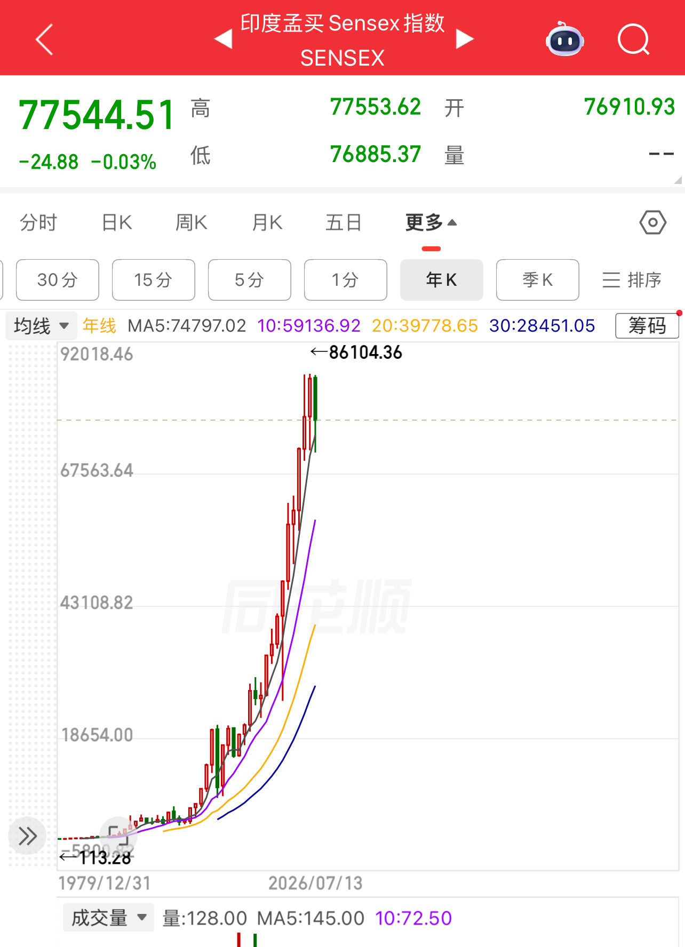This screenshot has width=685, height=947.
Task: Tap the low value 76885.37
Action: [376, 155]
